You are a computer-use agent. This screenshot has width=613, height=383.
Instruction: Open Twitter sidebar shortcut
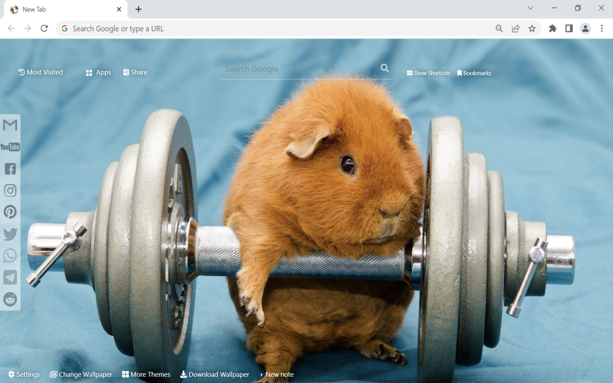point(10,234)
